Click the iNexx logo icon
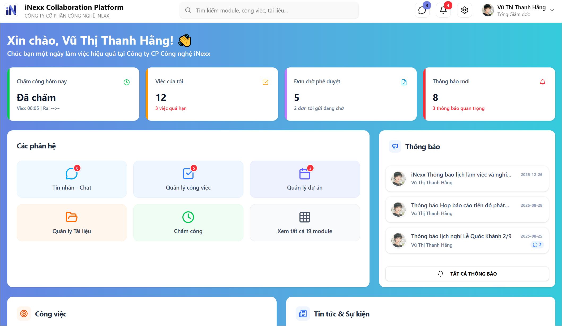The image size is (562, 326). 11,10
